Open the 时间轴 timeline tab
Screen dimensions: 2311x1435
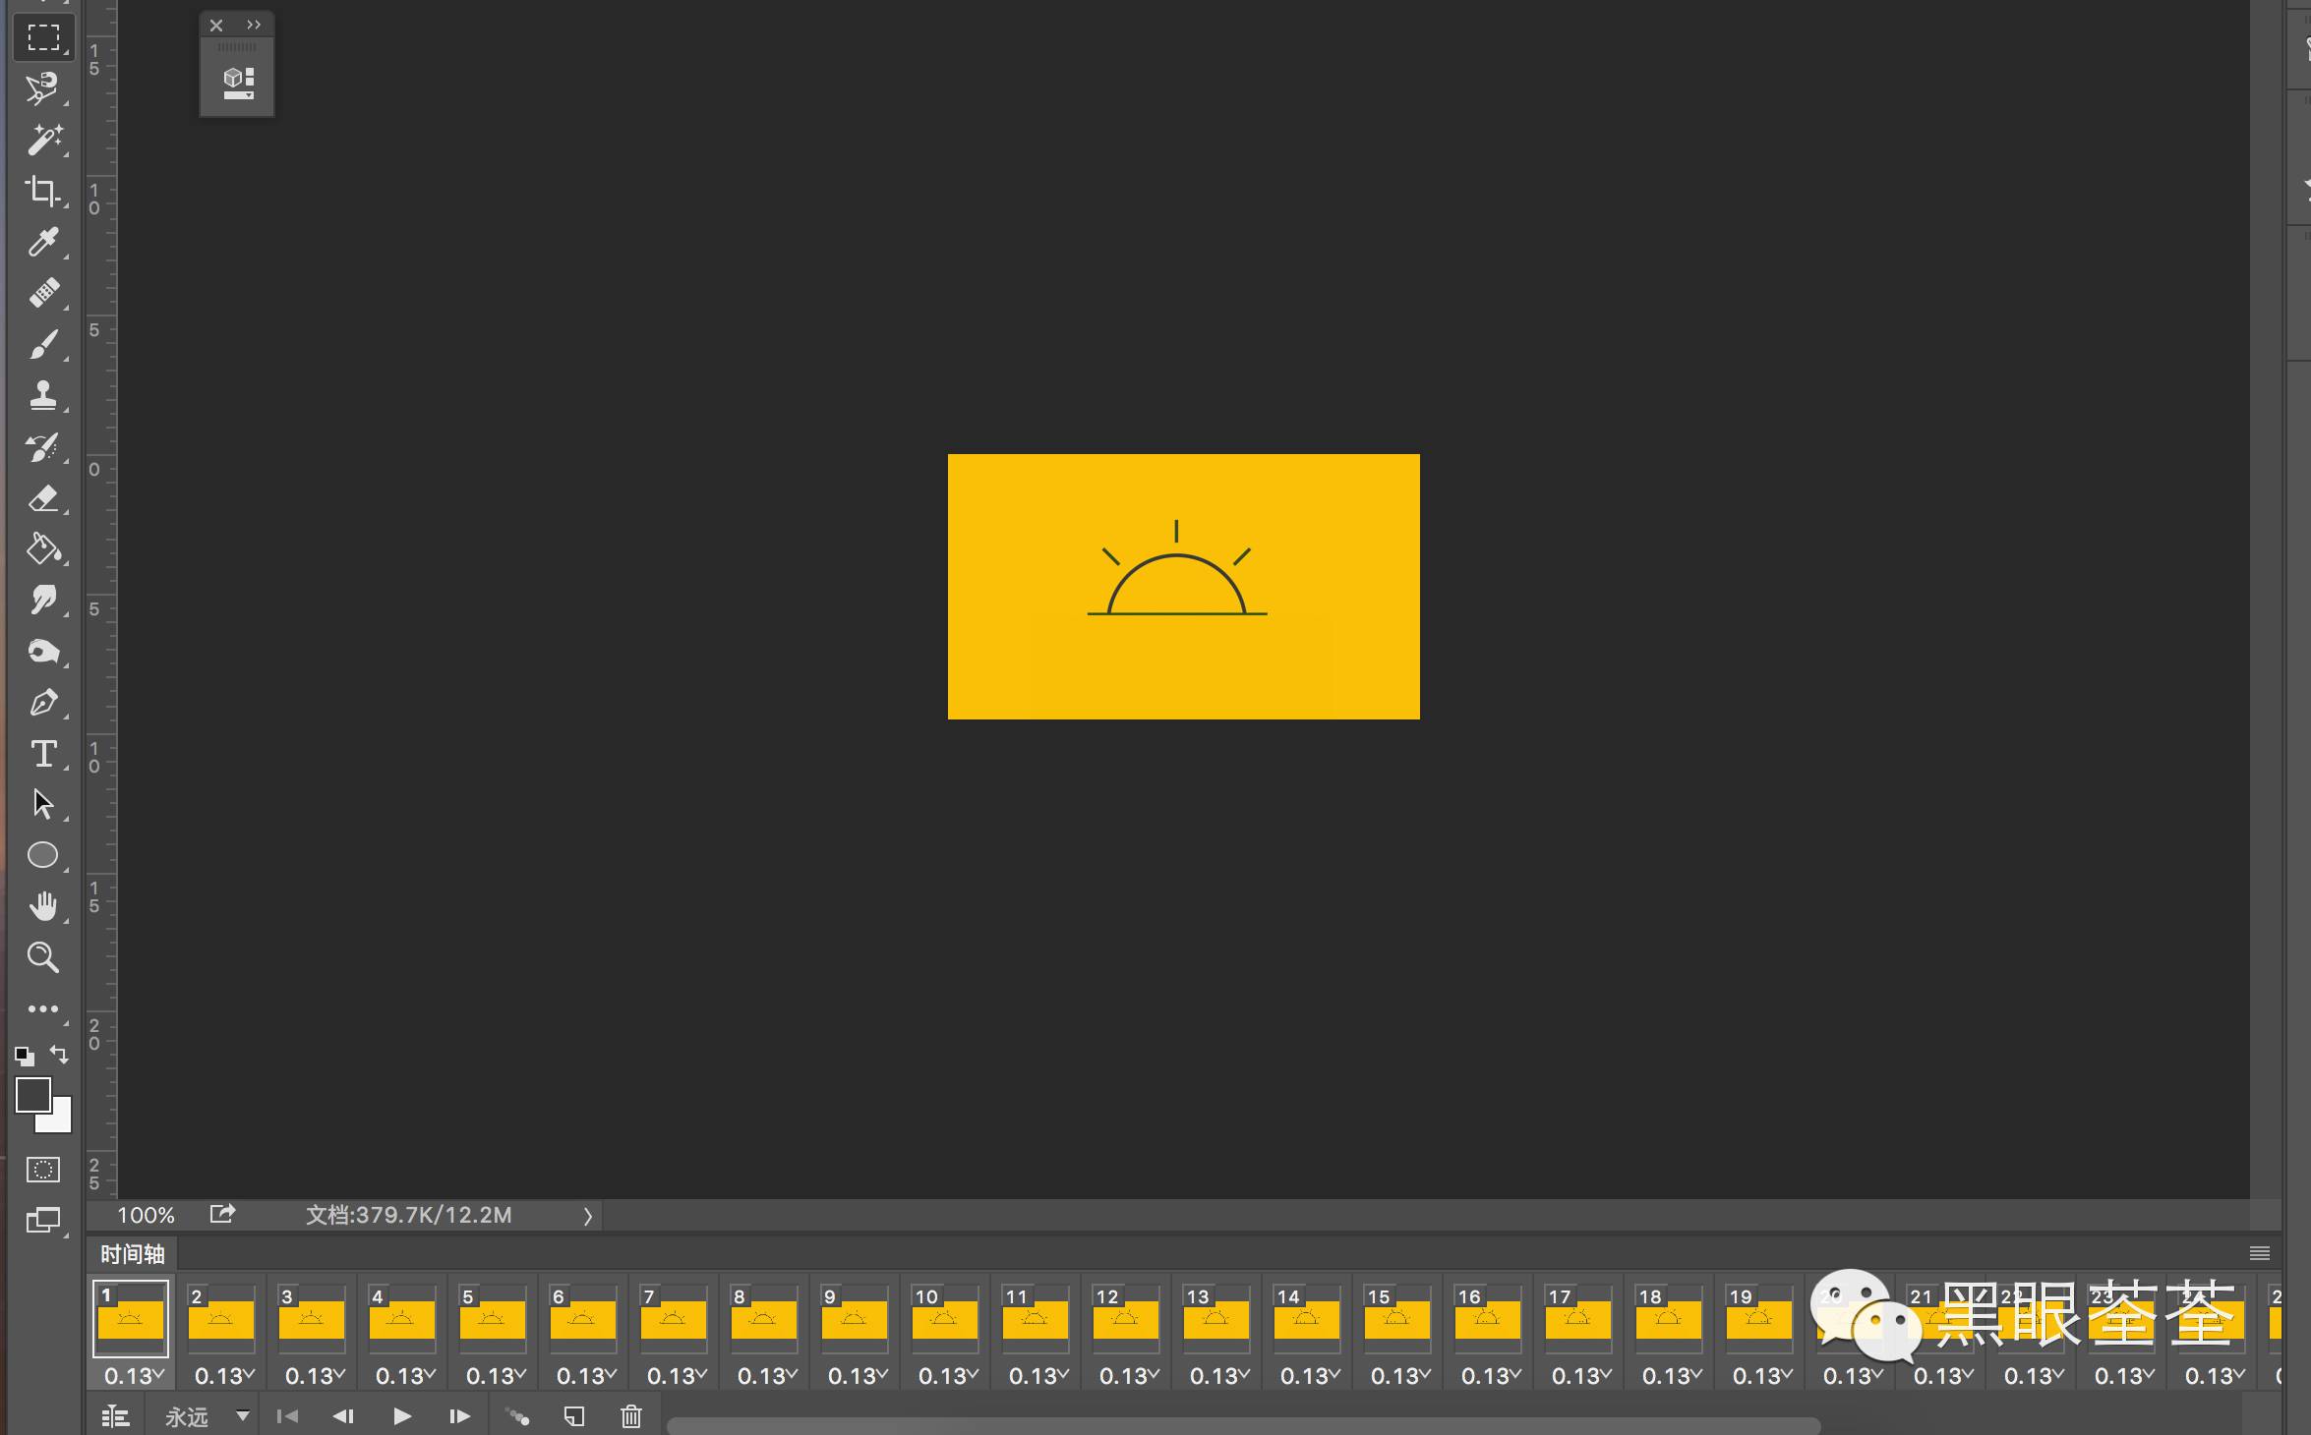133,1254
